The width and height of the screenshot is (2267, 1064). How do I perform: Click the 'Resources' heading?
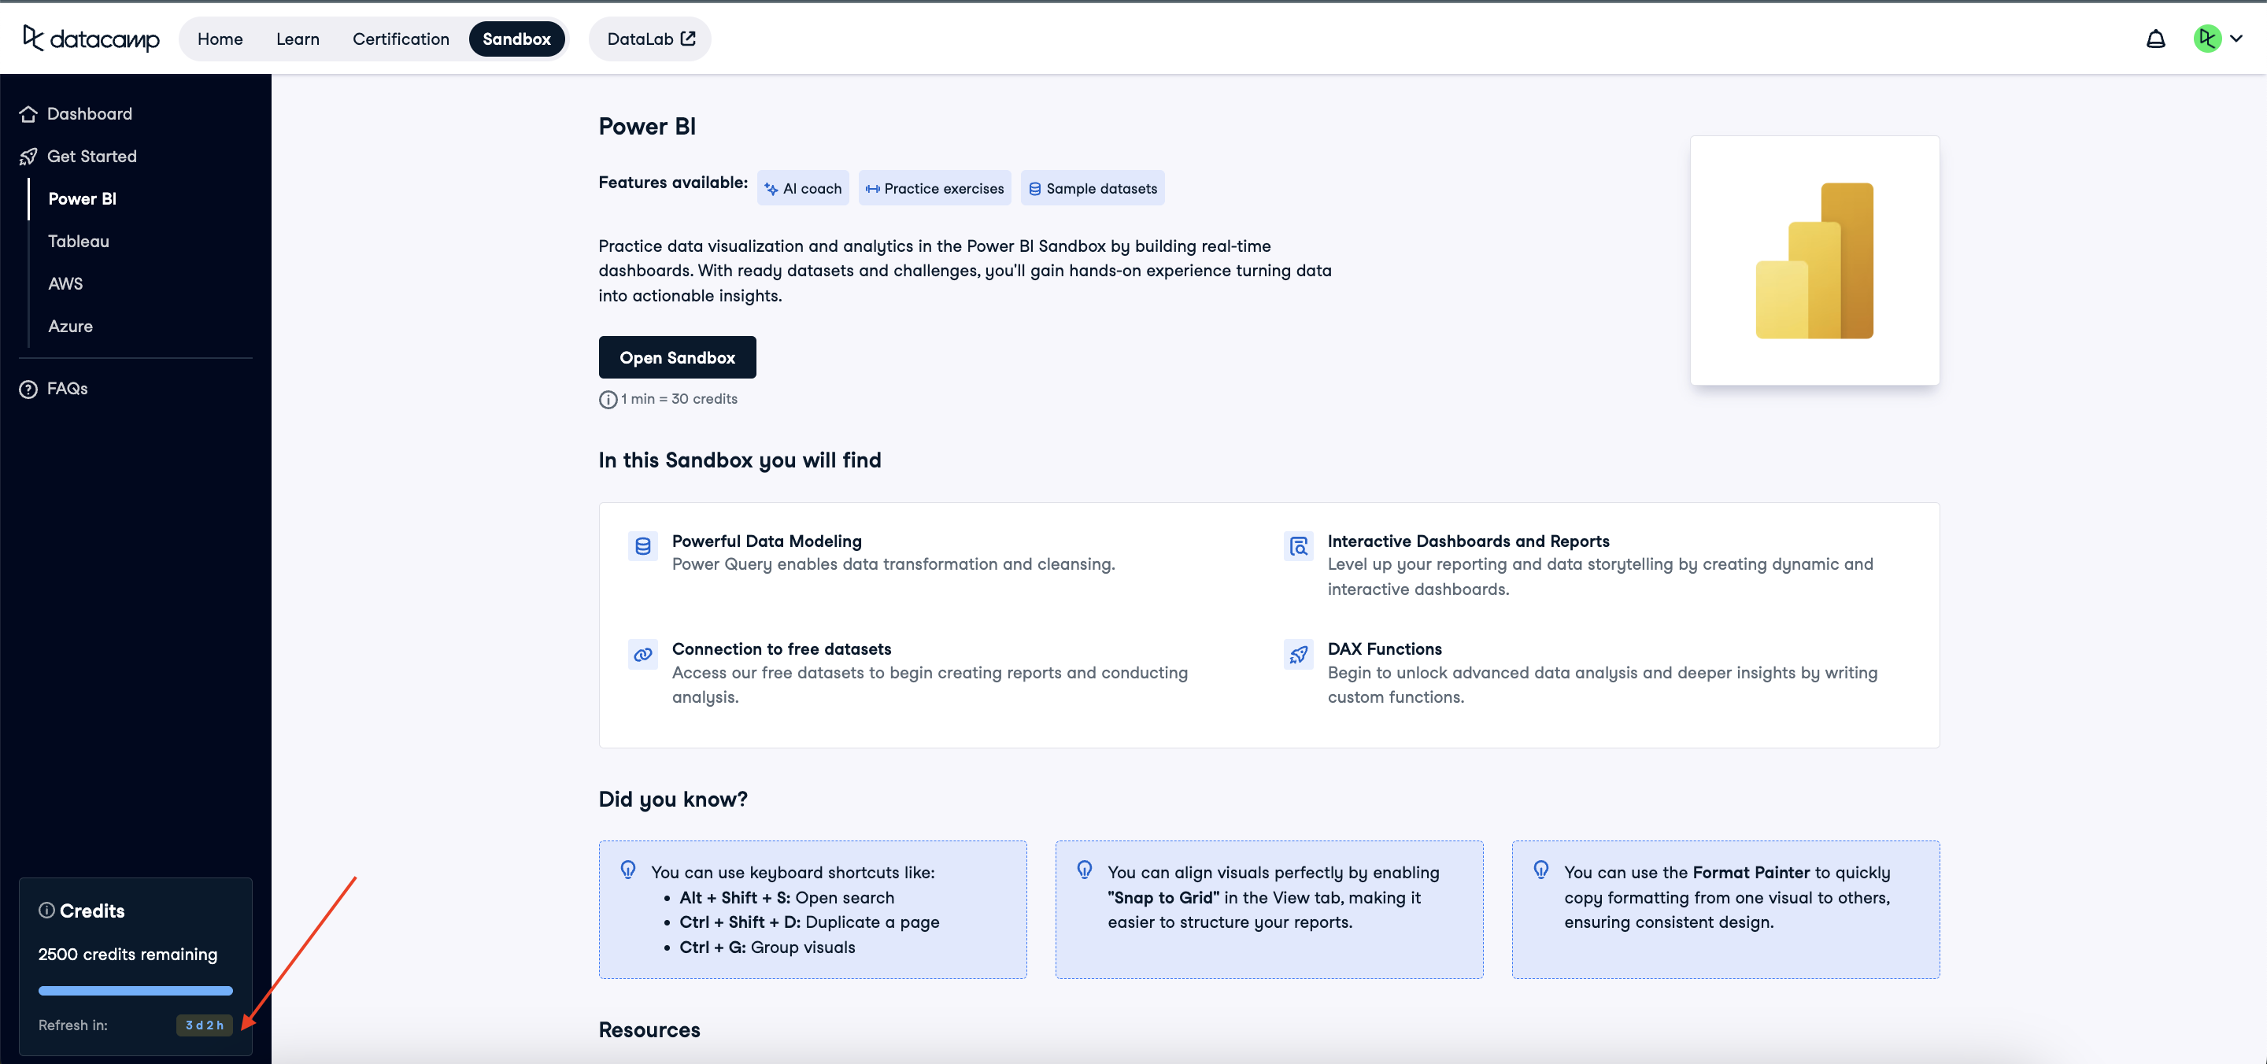point(649,1029)
